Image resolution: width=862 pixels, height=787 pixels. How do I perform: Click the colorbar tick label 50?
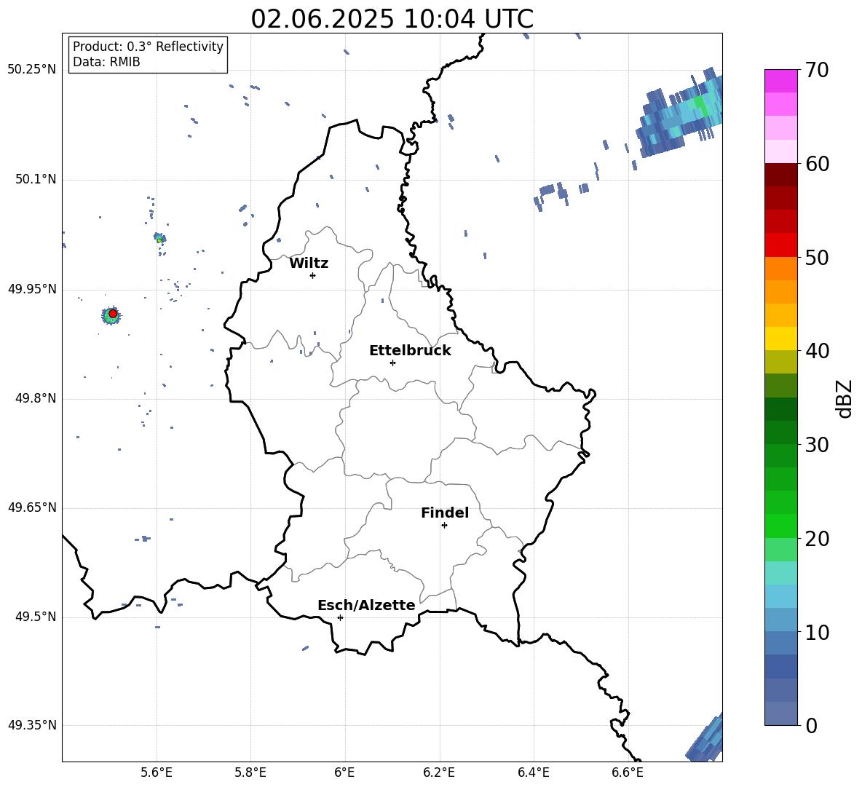(x=817, y=257)
